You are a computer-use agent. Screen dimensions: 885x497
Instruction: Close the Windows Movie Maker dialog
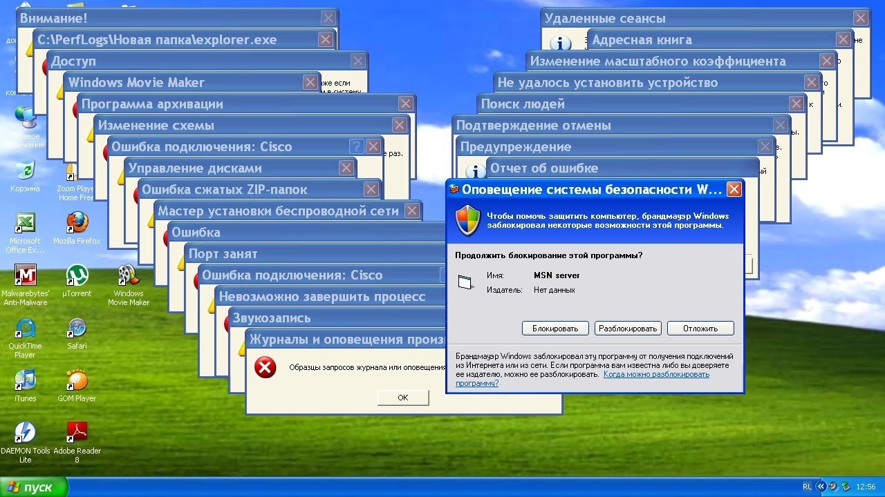click(310, 82)
